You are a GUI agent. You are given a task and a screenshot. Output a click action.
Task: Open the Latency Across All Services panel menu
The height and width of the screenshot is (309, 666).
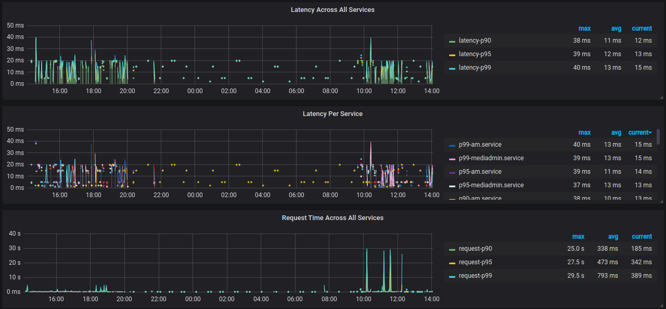pyautogui.click(x=332, y=10)
